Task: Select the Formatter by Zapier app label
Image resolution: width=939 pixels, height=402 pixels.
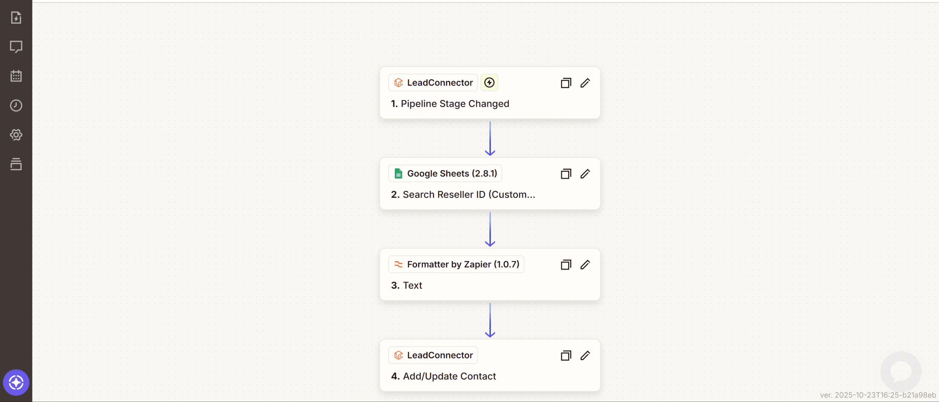Action: (456, 264)
